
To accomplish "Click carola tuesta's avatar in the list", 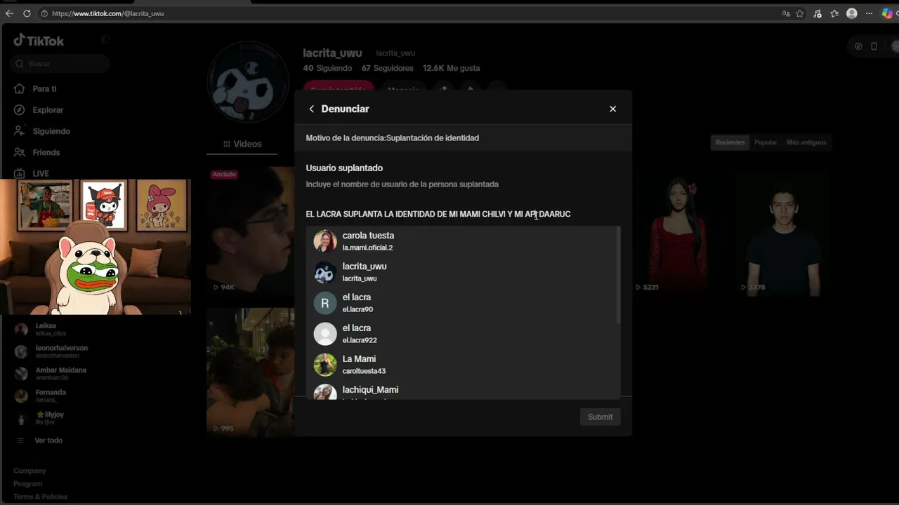I will (x=325, y=241).
